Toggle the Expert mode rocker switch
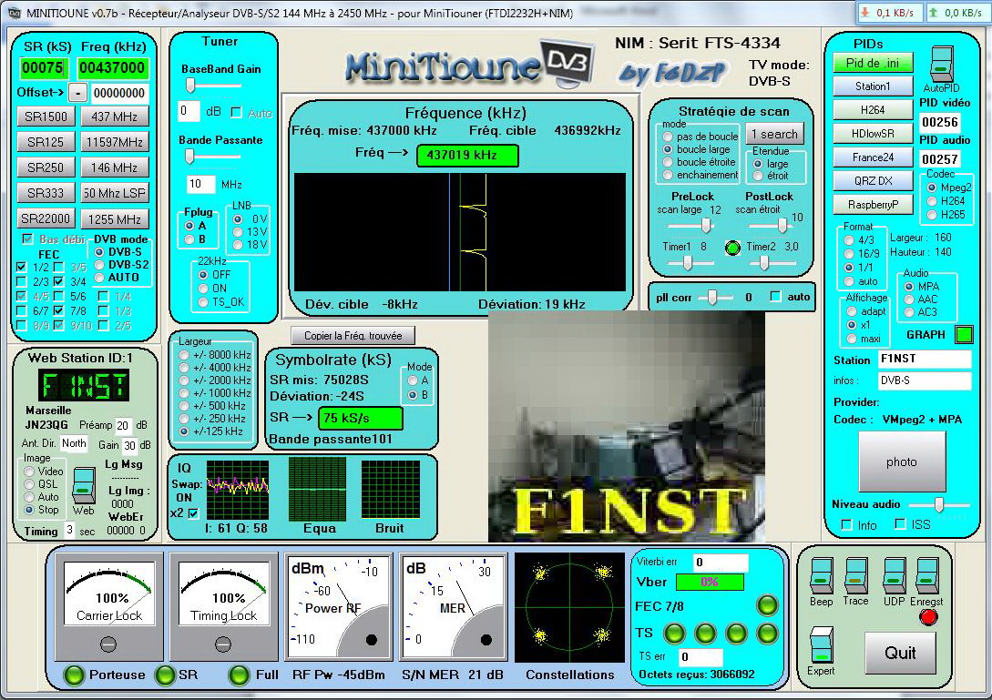The height and width of the screenshot is (700, 992). [x=821, y=645]
